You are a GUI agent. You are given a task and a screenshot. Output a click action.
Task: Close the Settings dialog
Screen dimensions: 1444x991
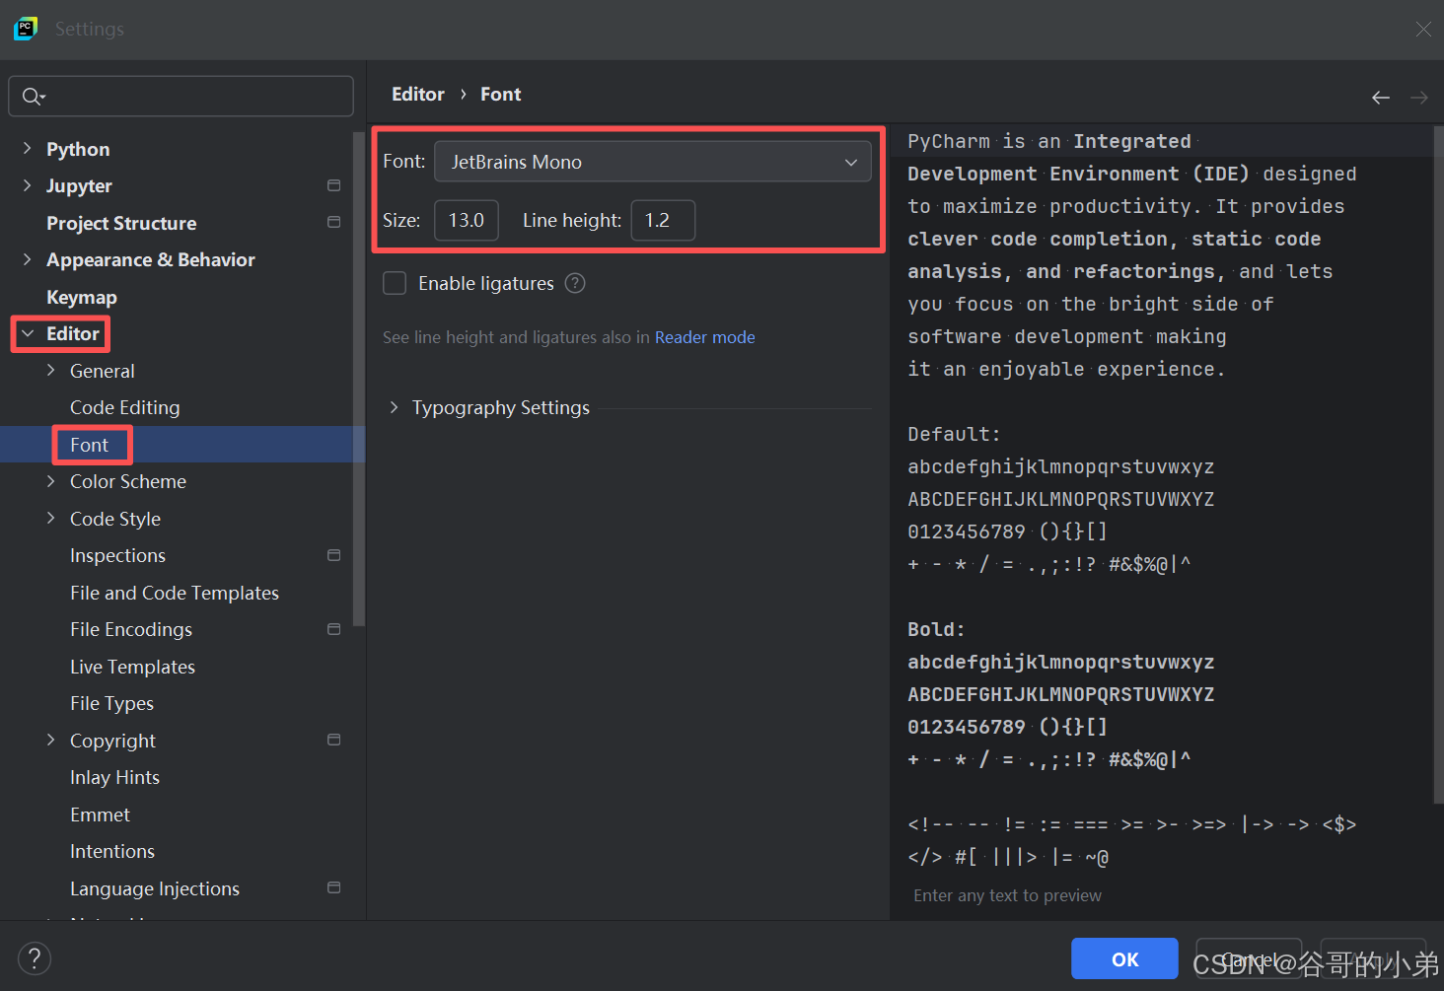tap(1423, 29)
